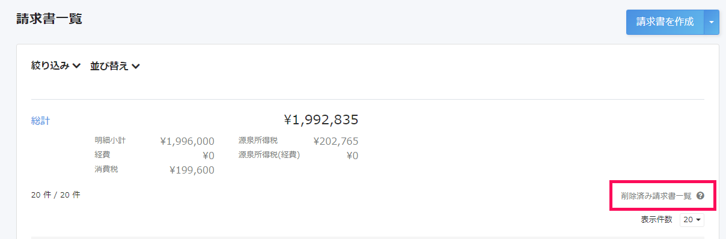The image size is (726, 239).
Task: Click the 請求書一覧 page heading
Action: click(49, 19)
